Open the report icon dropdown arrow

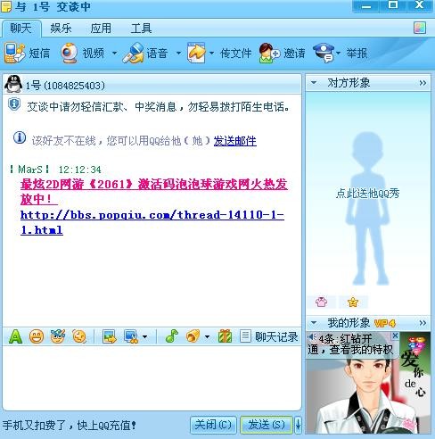(338, 54)
